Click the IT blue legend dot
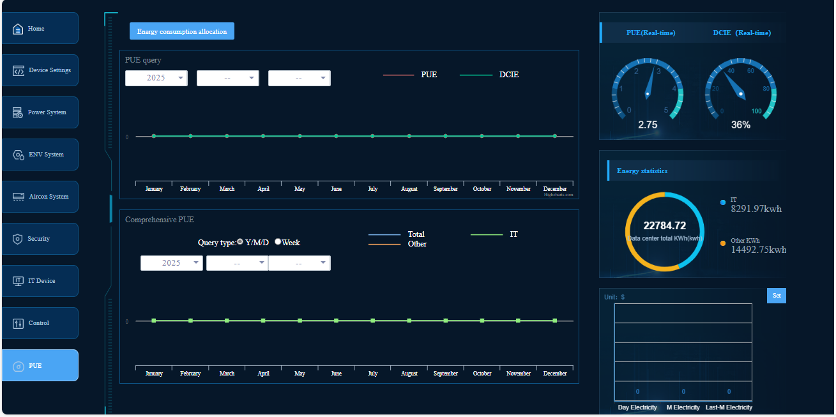The height and width of the screenshot is (417, 836). [x=723, y=202]
